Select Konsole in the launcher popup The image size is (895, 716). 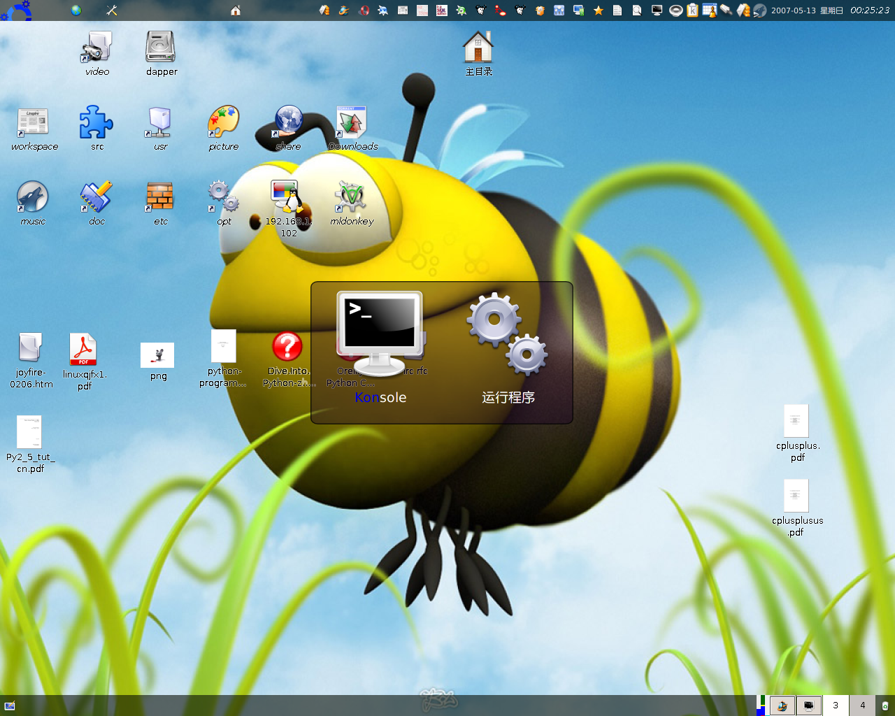point(380,350)
